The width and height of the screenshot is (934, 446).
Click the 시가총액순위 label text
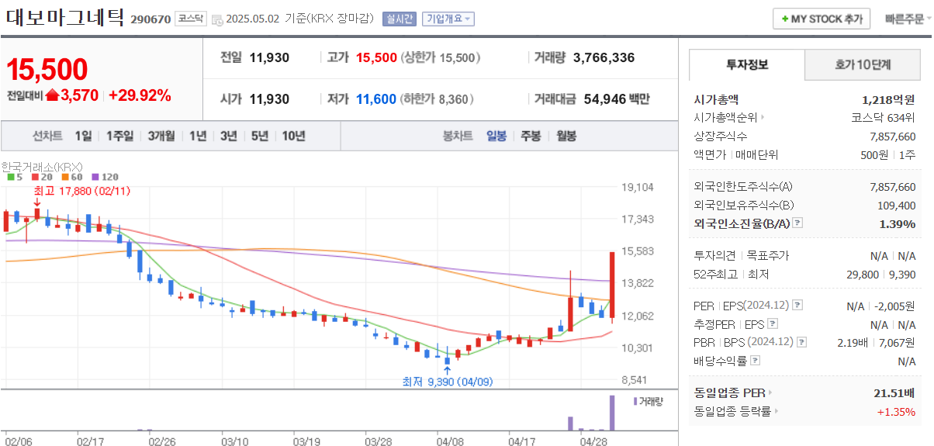726,119
